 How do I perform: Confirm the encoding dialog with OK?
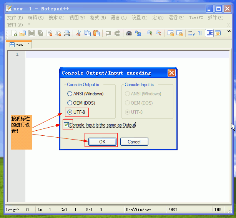tap(102, 141)
